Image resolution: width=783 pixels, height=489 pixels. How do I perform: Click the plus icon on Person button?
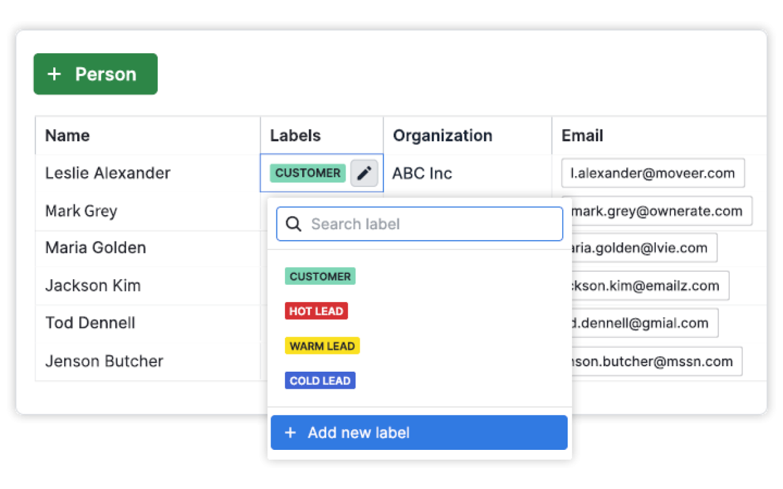pyautogui.click(x=54, y=74)
